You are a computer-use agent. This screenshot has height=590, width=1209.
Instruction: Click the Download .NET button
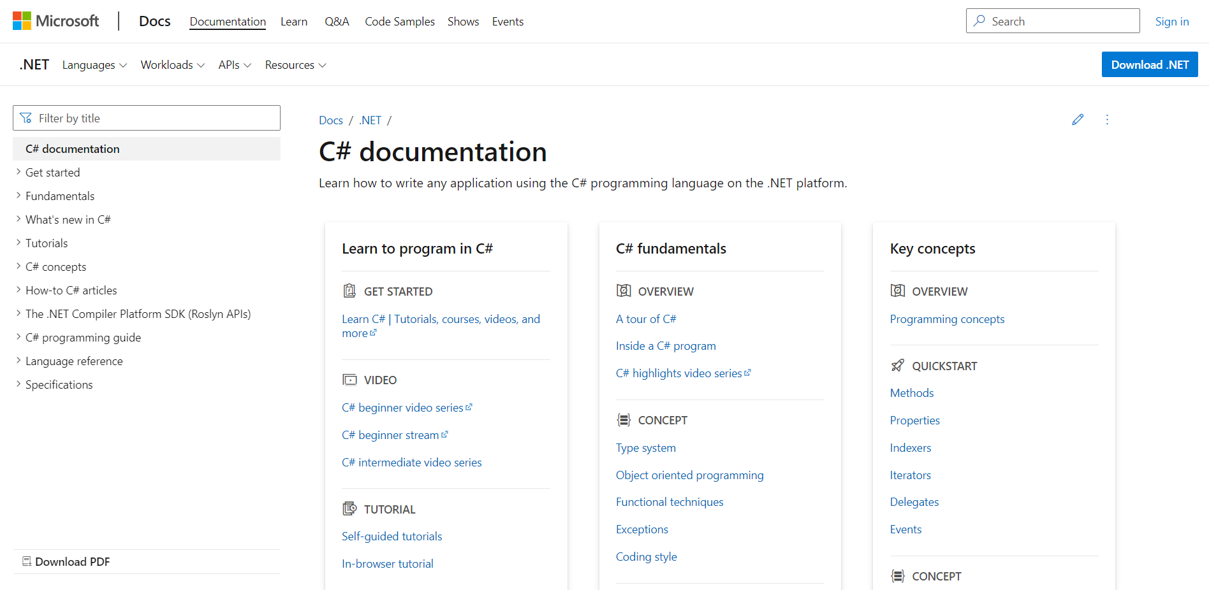coord(1150,64)
